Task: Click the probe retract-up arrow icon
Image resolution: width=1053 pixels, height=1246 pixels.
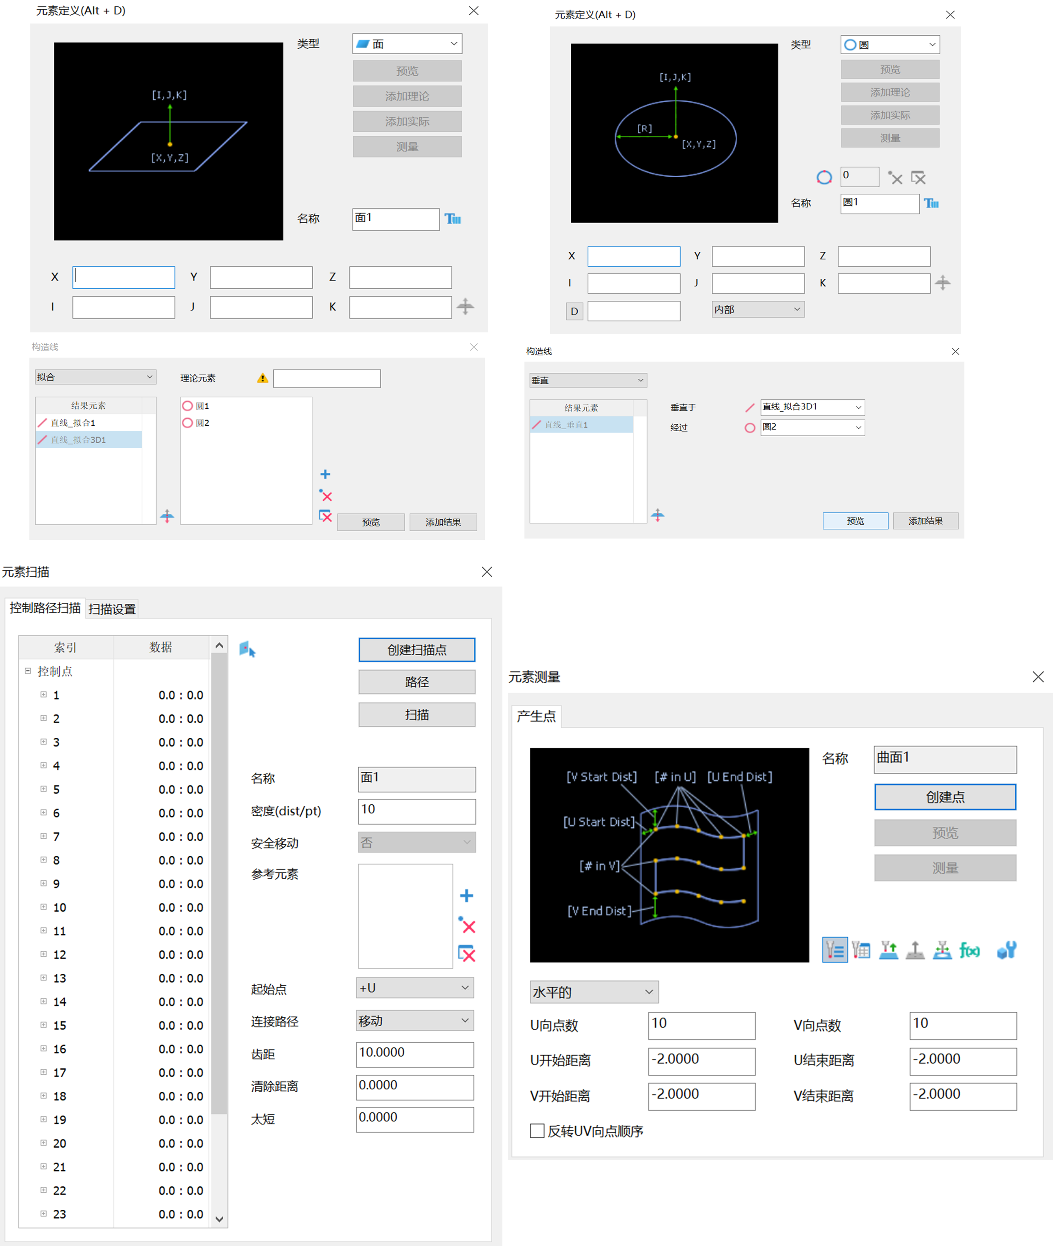Action: [888, 949]
